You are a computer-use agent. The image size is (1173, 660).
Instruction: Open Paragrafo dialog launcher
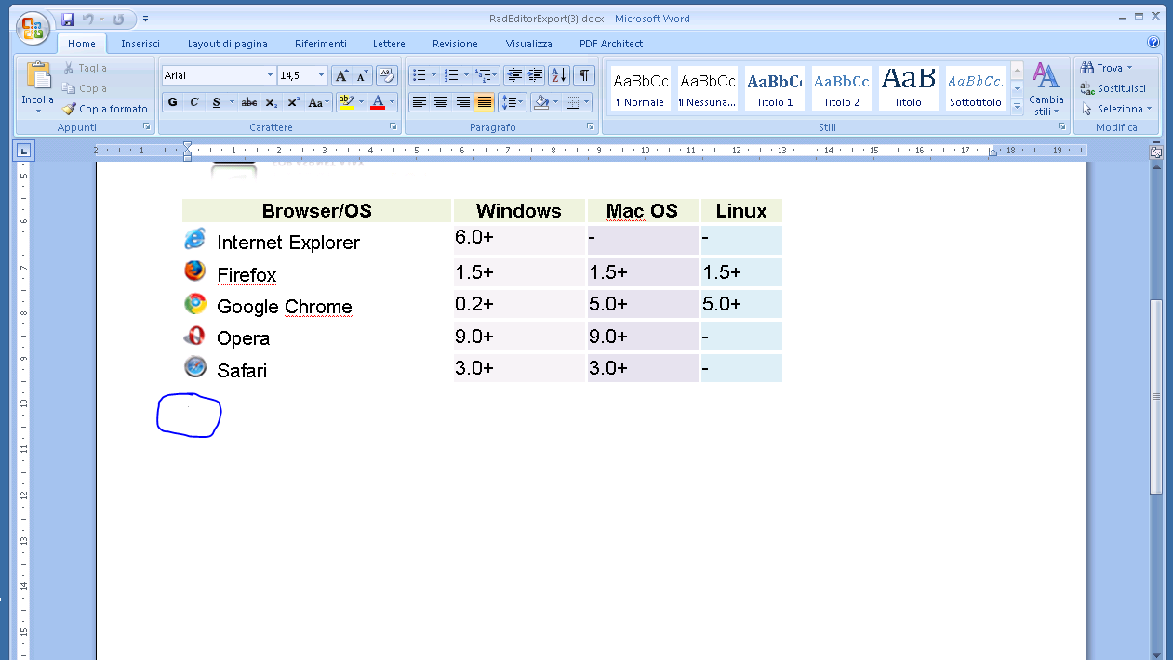pyautogui.click(x=591, y=126)
